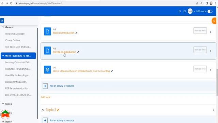Open actions menu for PDF file on Introduction
The width and height of the screenshot is (218, 123).
click(x=210, y=51)
